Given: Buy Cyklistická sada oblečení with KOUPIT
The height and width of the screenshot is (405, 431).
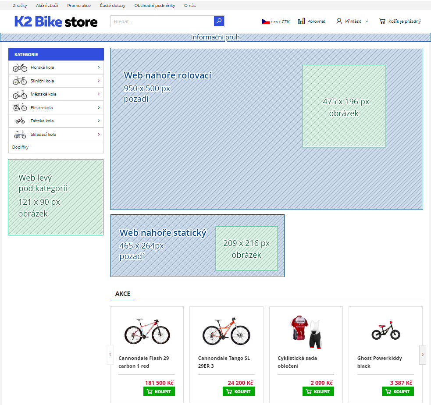Looking at the screenshot, I should click(318, 391).
